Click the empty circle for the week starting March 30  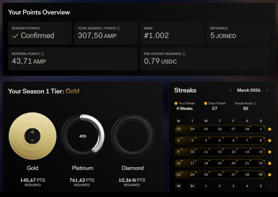[270, 186]
